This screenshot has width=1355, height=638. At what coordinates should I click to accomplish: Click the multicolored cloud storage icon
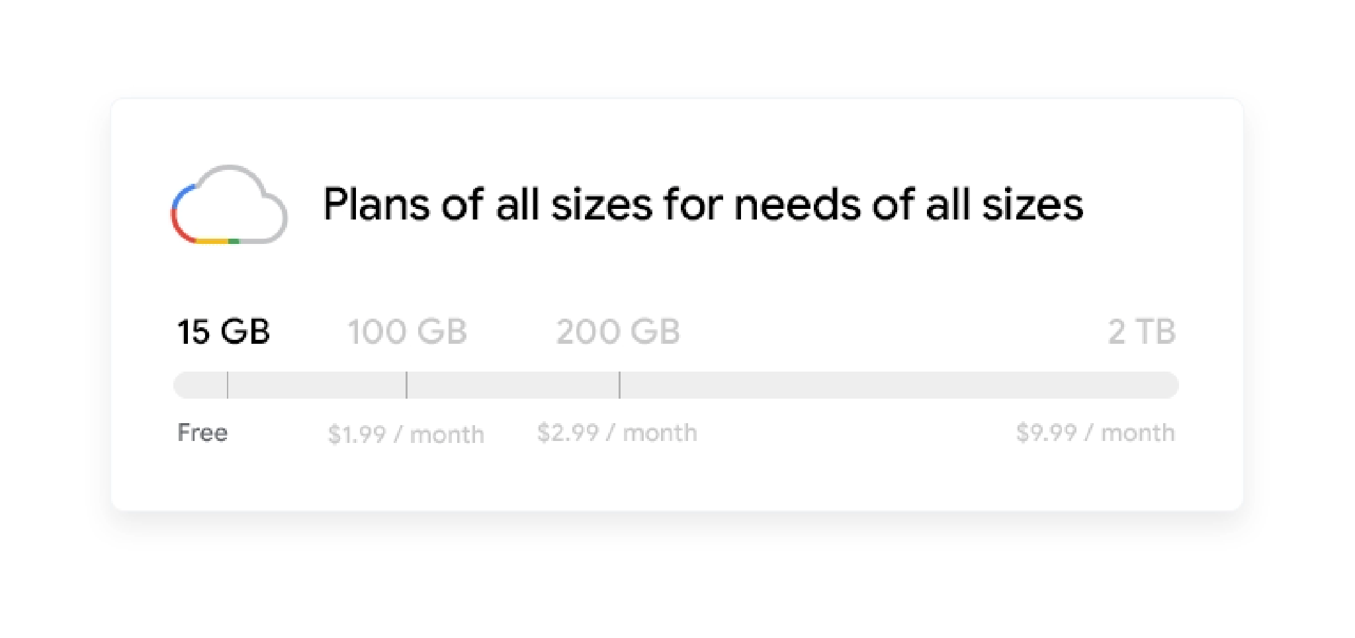tap(229, 205)
